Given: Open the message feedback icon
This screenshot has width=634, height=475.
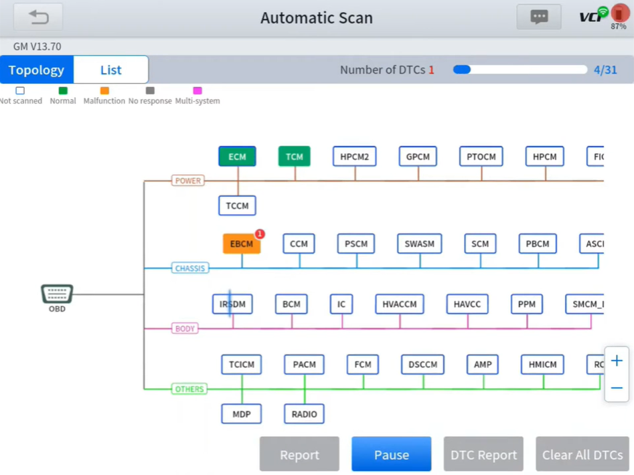Looking at the screenshot, I should click(538, 17).
